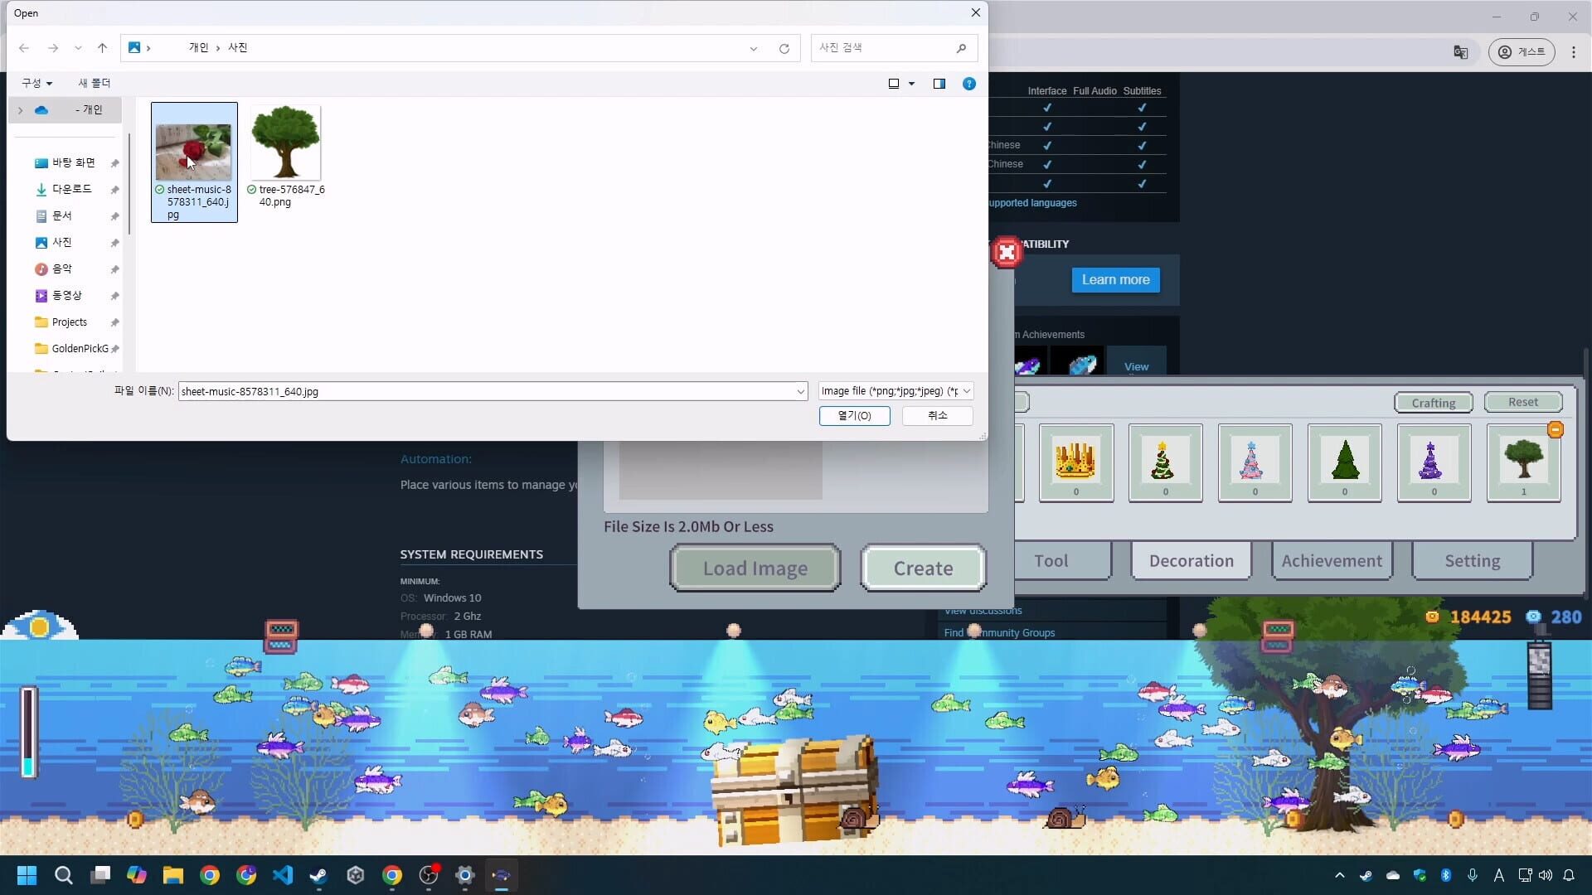The height and width of the screenshot is (895, 1592).
Task: Click the vertical progress bar on the left edge
Action: [x=29, y=733]
